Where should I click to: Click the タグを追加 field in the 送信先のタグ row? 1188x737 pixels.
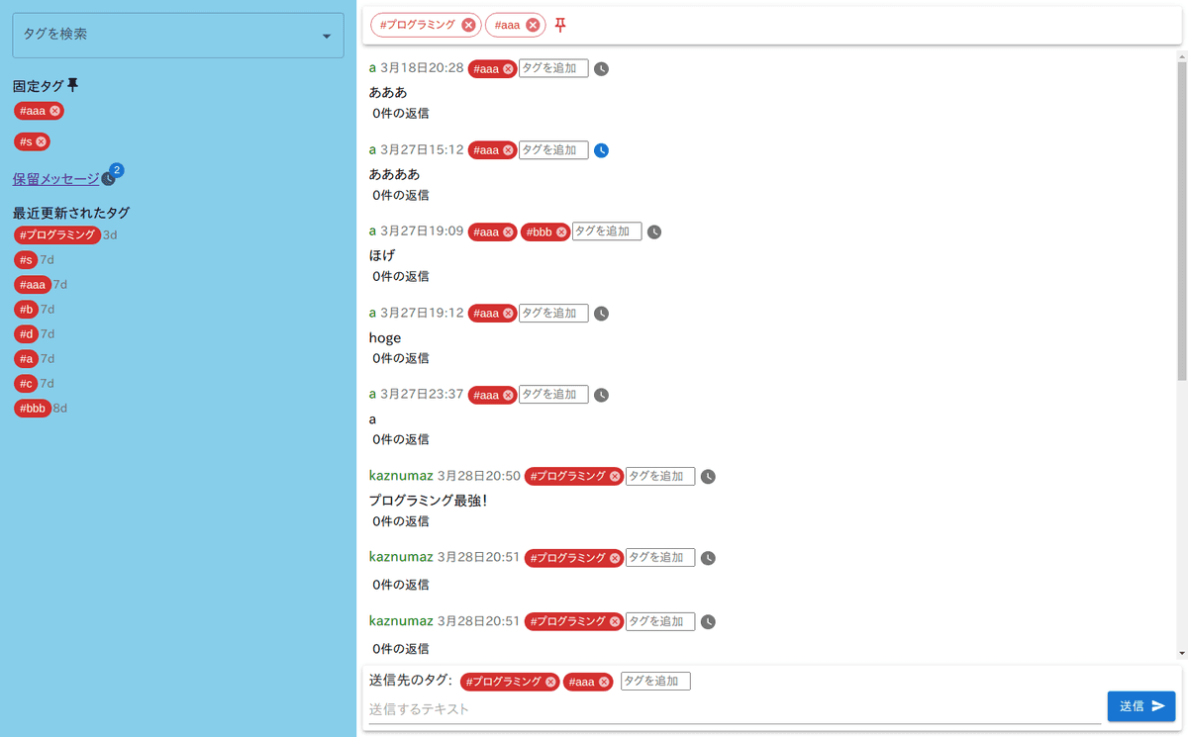655,682
